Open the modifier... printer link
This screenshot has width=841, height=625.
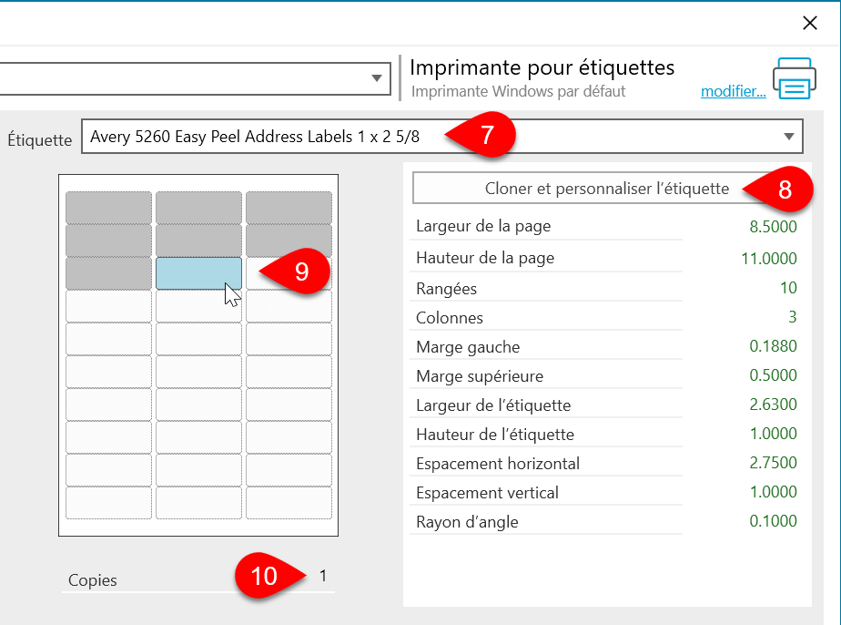[734, 91]
